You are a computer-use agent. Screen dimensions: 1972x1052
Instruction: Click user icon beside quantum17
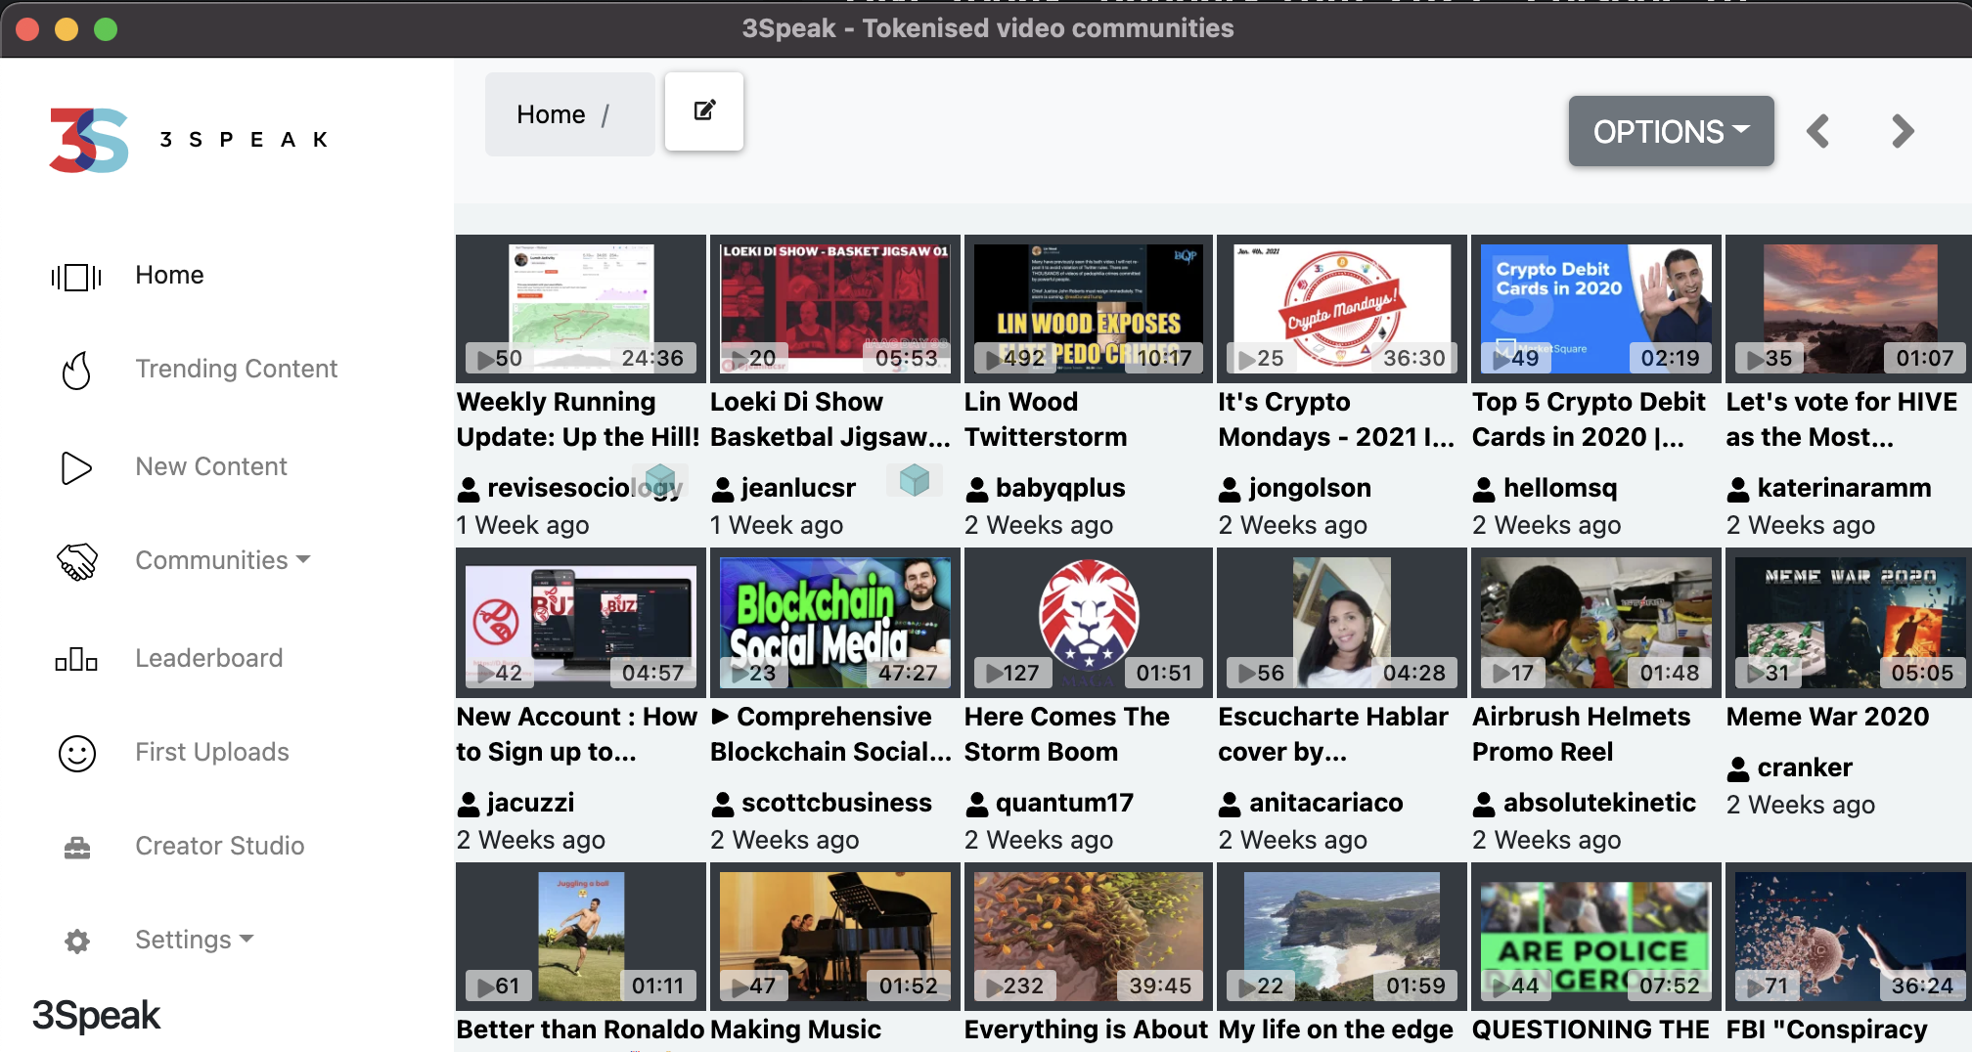coord(976,804)
